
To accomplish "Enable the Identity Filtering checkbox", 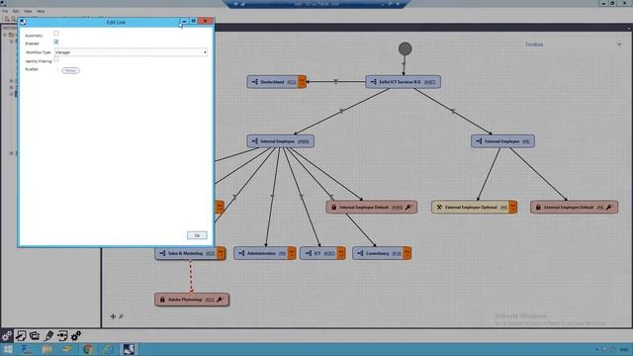I will coord(56,59).
